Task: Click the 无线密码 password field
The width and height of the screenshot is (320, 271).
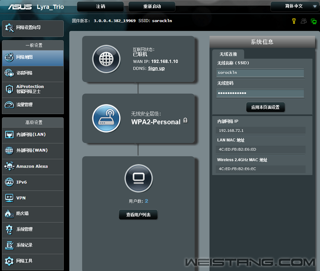Action: click(x=260, y=93)
